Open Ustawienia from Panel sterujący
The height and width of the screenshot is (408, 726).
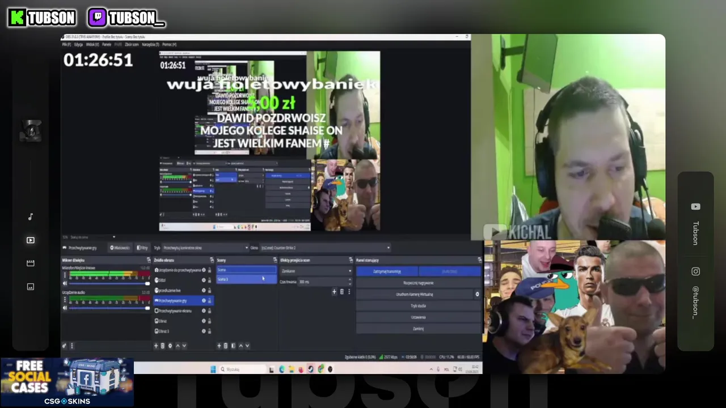coord(419,317)
